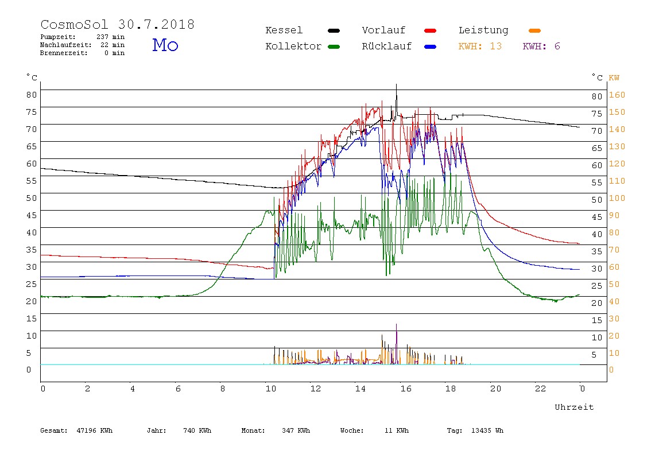Image resolution: width=659 pixels, height=466 pixels.
Task: Click the purple 'KWH: 6' value
Action: pos(541,46)
